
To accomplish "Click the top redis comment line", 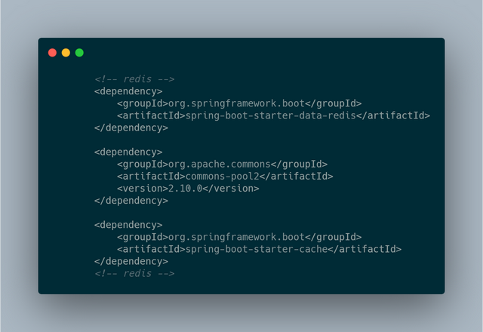I will pyautogui.click(x=134, y=79).
